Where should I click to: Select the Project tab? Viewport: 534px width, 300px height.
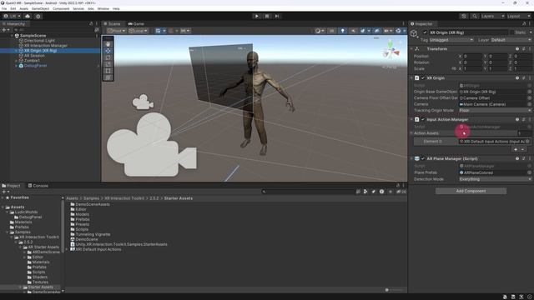[x=11, y=186]
